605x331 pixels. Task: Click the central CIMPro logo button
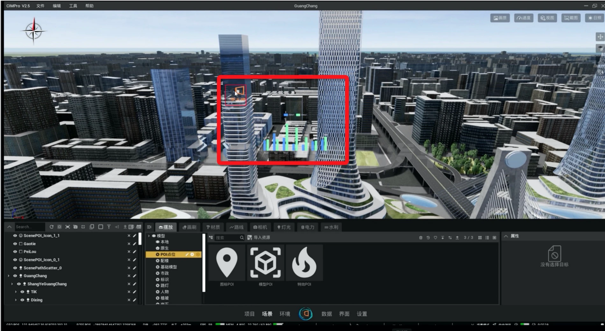pos(306,314)
